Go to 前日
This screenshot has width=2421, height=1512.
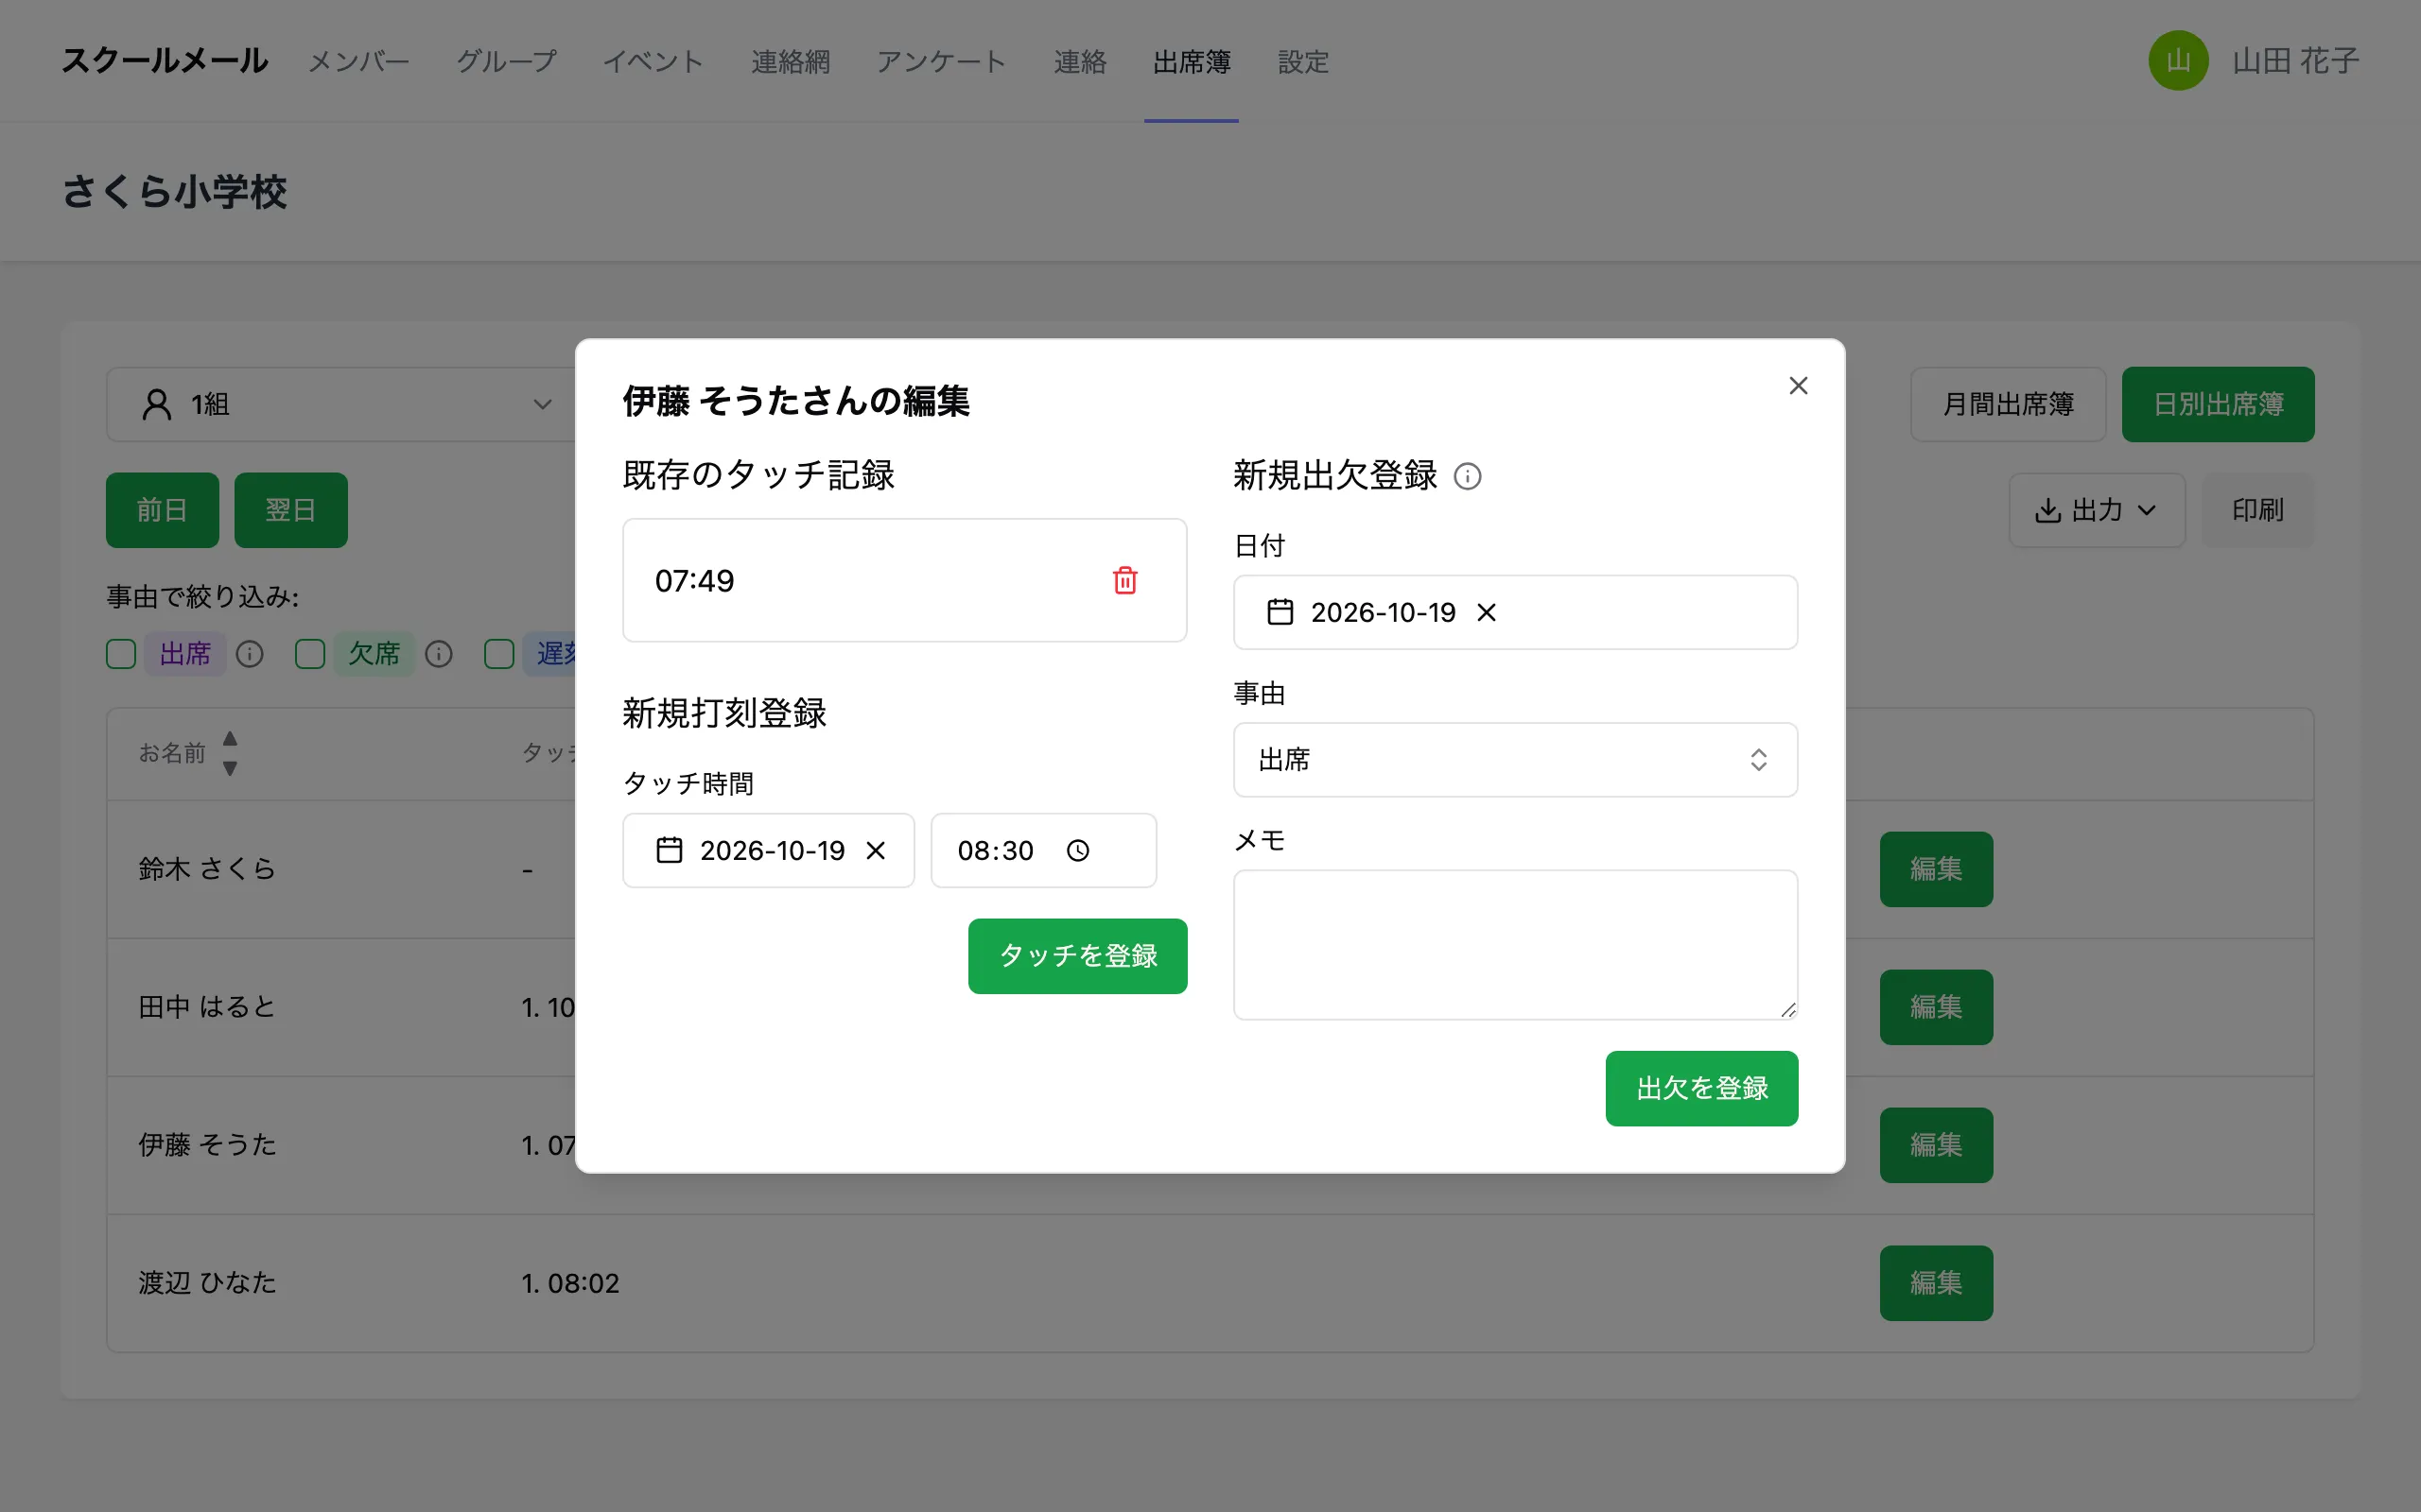[x=162, y=510]
